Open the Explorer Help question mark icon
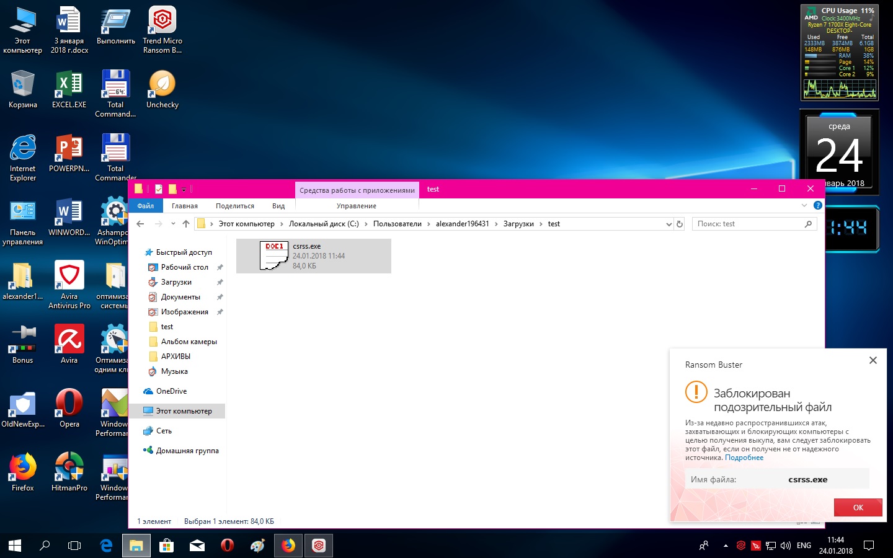This screenshot has height=558, width=893. 817,205
